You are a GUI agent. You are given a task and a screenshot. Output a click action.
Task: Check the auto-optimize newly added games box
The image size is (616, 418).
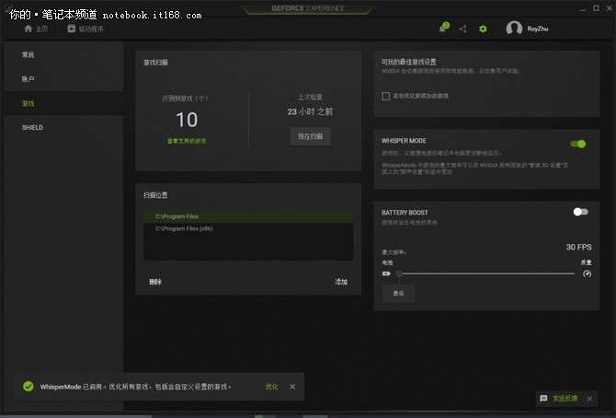386,96
